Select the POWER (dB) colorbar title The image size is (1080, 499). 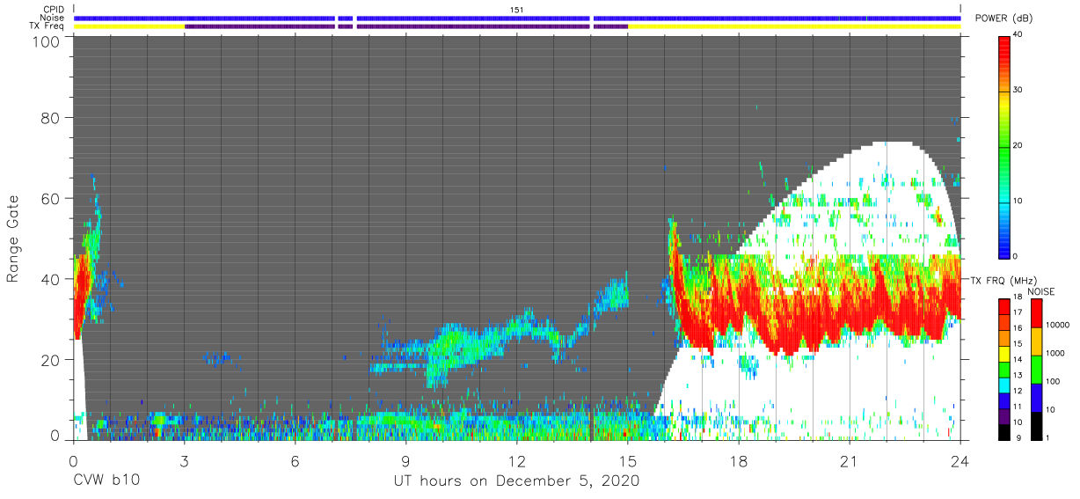coord(1003,18)
